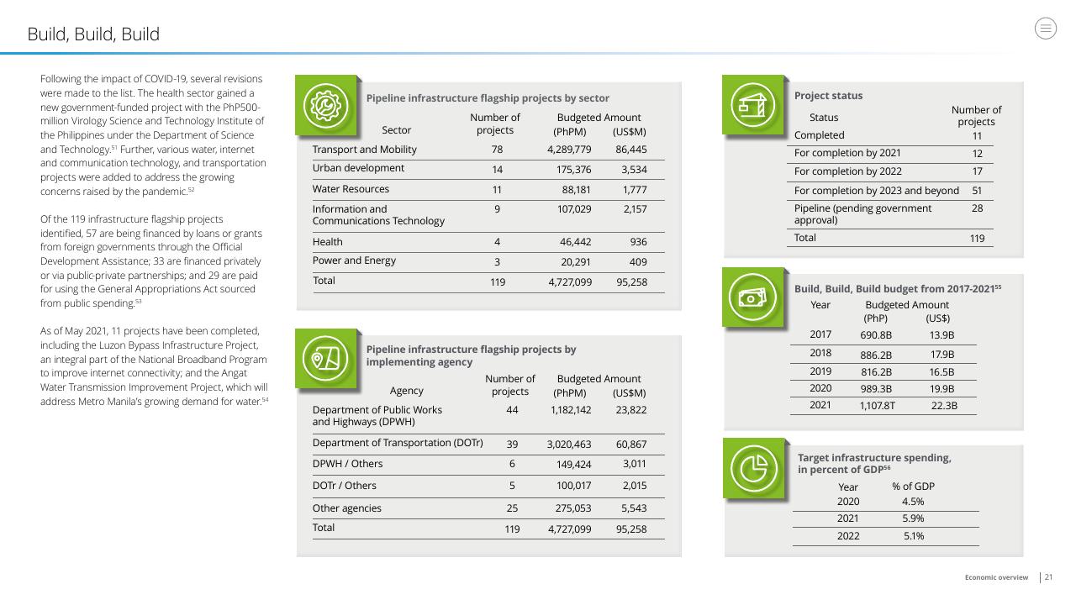Viewport: 1076px width, 605px height.
Task: Click 'Information and Communications Technology' row
Action: tap(488, 215)
